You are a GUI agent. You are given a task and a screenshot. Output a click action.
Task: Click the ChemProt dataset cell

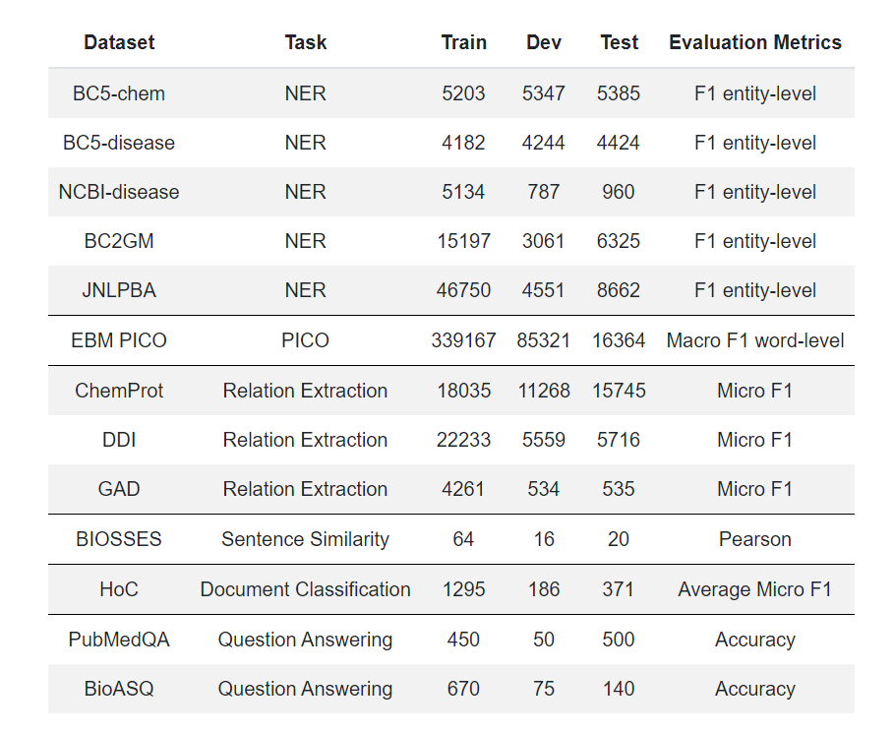pyautogui.click(x=119, y=391)
